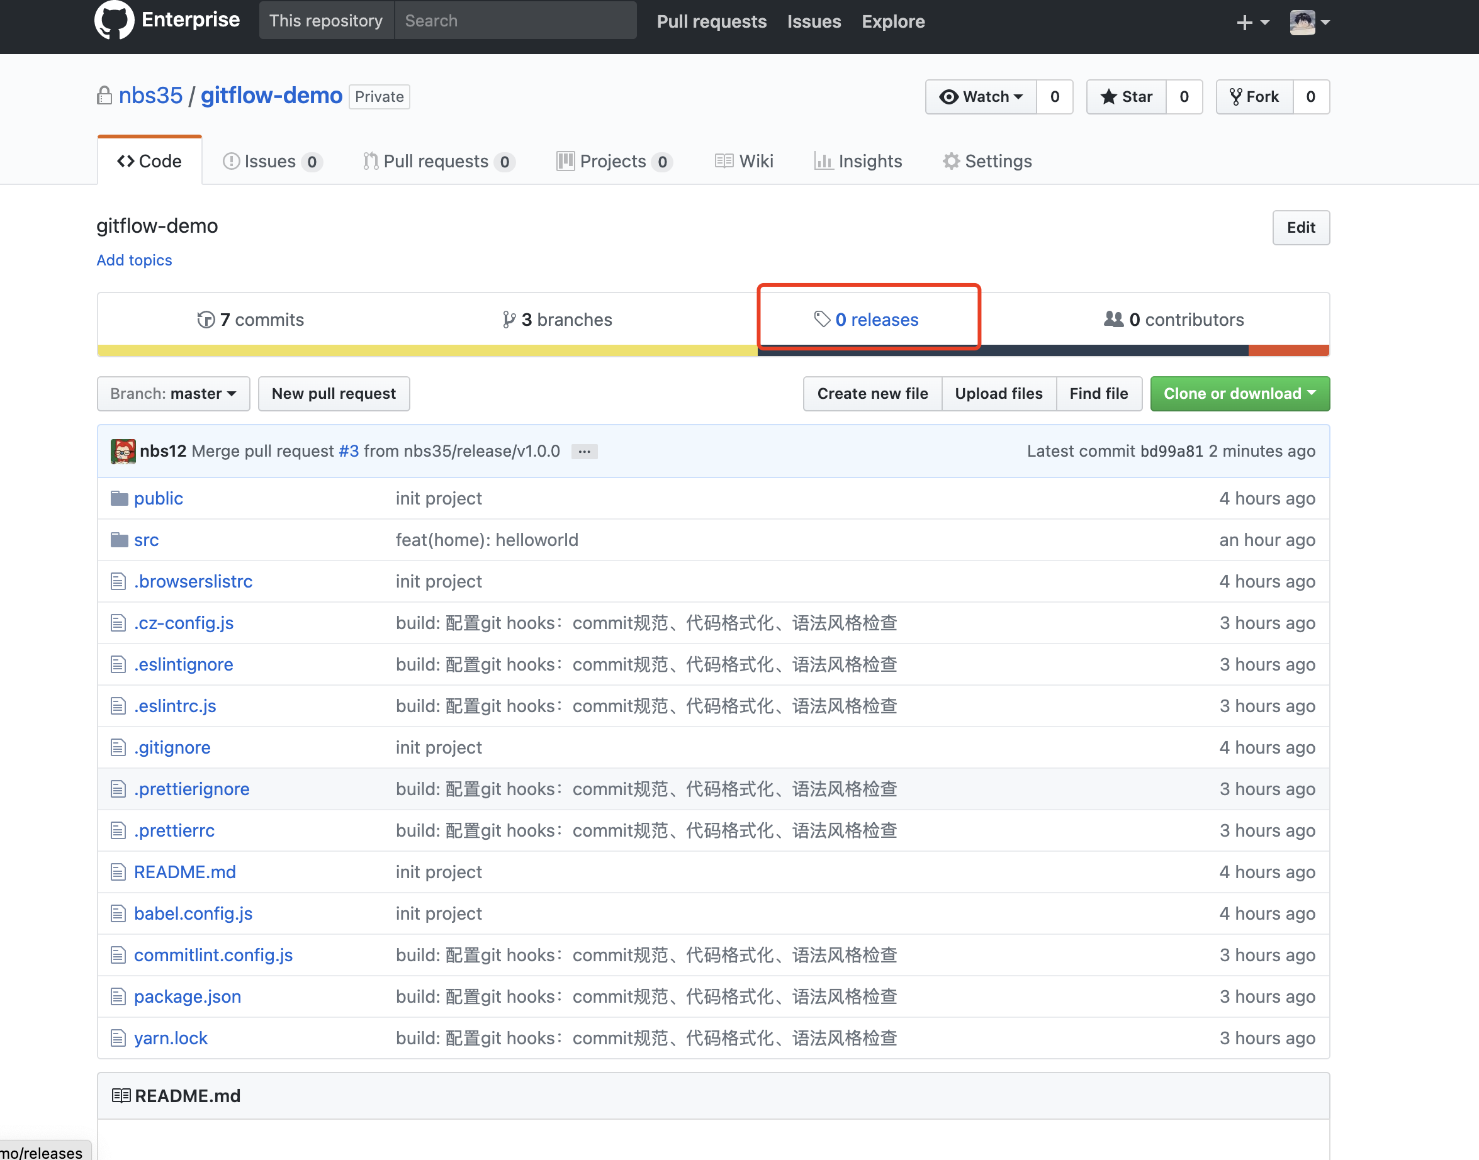
Task: Click the orange-red language bar segment
Action: pyautogui.click(x=1289, y=350)
